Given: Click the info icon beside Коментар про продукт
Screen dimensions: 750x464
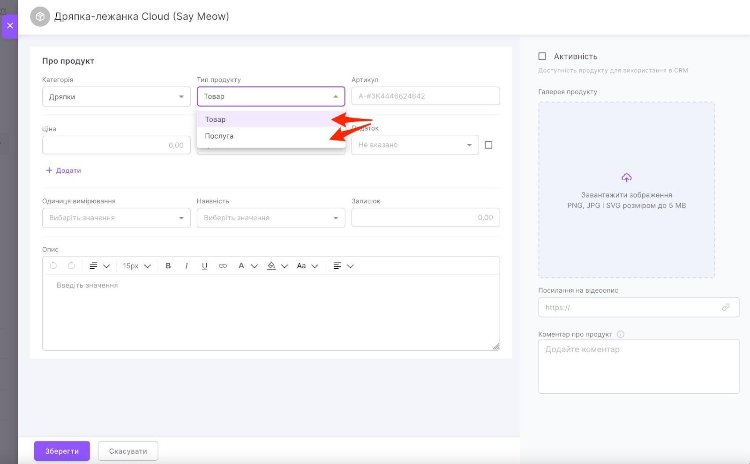Looking at the screenshot, I should (621, 334).
